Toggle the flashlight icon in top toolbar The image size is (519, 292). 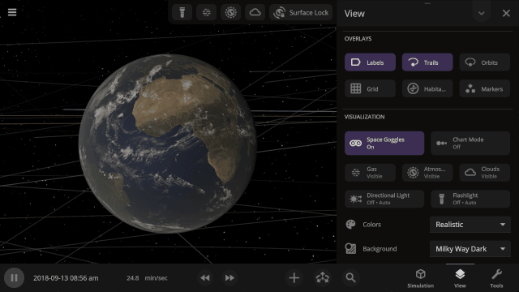click(182, 13)
